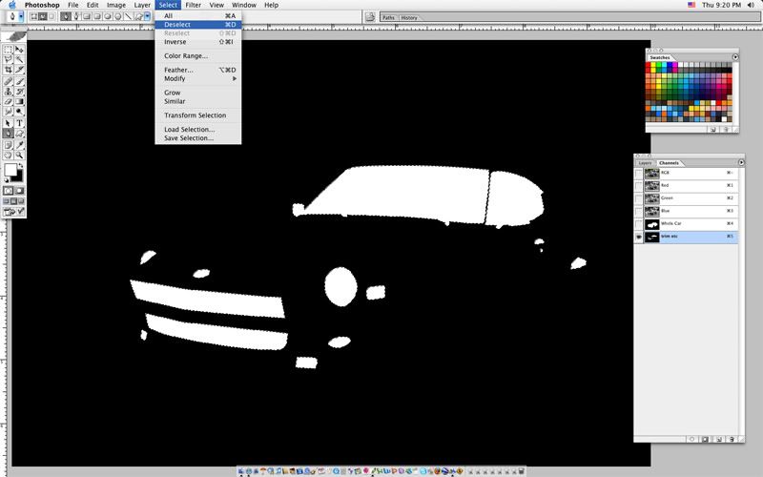This screenshot has width=763, height=477.
Task: Click the foreground color swatch
Action: pyautogui.click(x=10, y=170)
